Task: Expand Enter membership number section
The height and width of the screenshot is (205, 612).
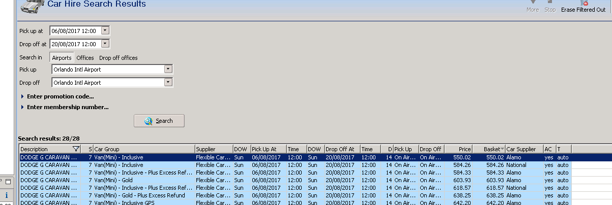Action: 65,107
